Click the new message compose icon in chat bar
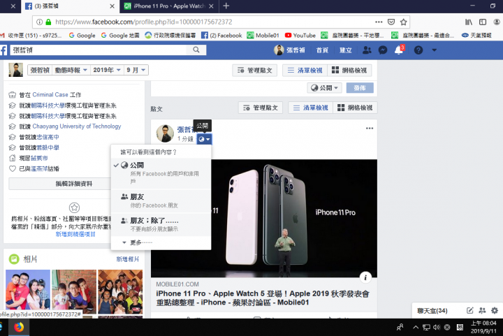 (x=469, y=310)
